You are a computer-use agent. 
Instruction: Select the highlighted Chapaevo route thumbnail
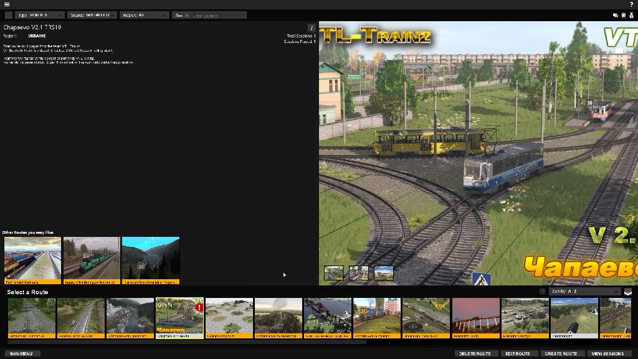pos(179,318)
